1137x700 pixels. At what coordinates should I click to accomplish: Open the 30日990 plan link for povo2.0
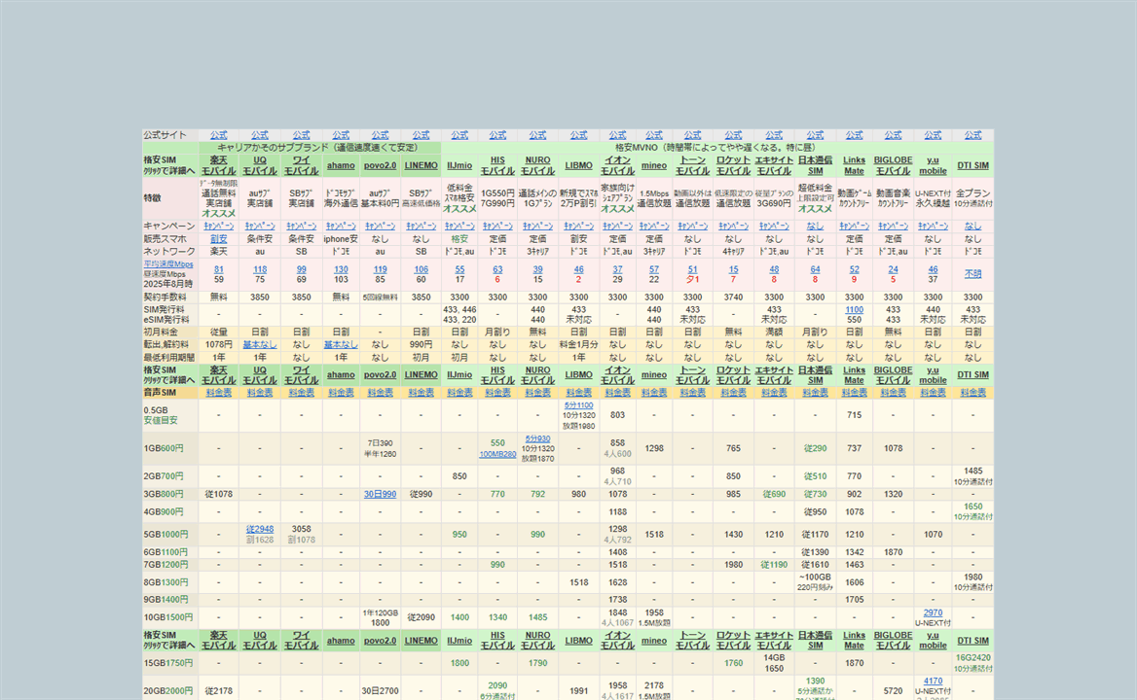coord(380,494)
